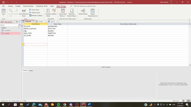
Task: Click the Field Name column header
Action: pos(36,24)
